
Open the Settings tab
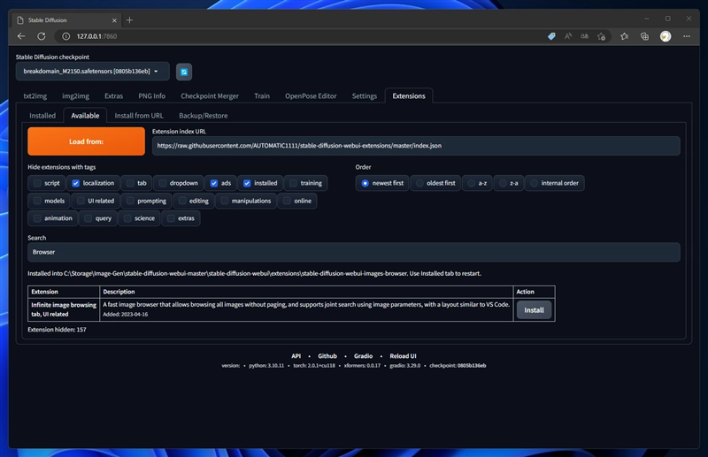365,96
